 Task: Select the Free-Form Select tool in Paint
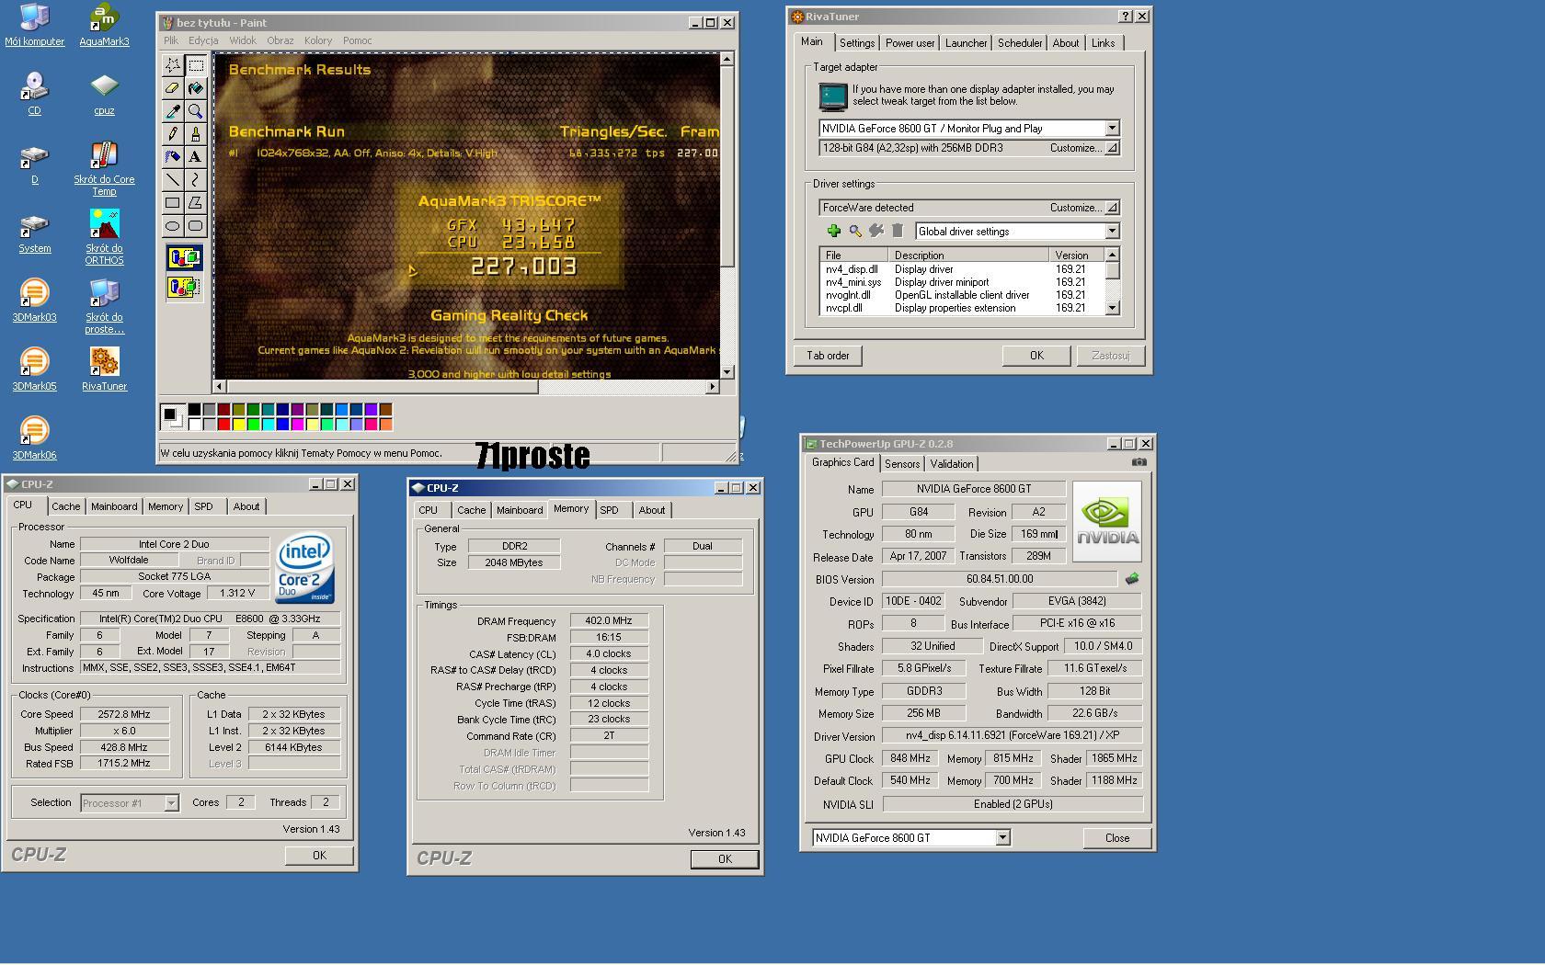click(173, 65)
